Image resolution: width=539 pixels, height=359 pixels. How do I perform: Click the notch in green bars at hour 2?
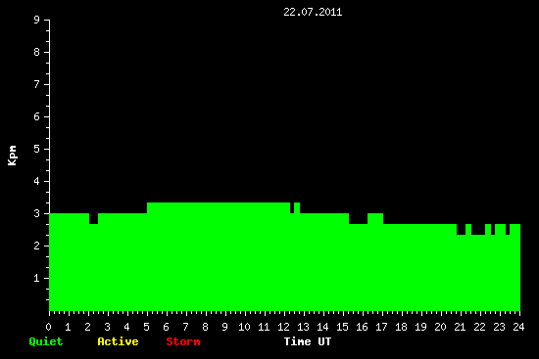pyautogui.click(x=93, y=218)
